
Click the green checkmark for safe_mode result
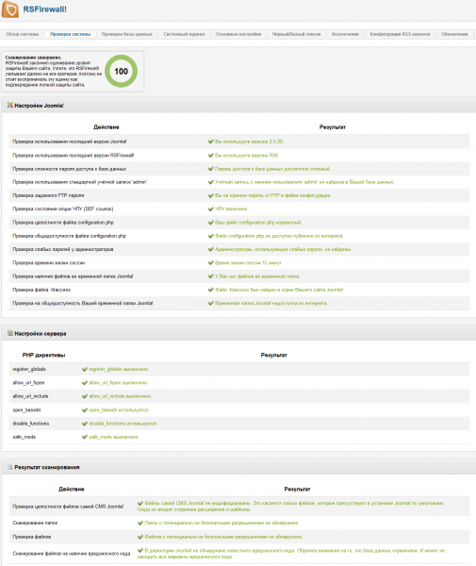(x=85, y=437)
